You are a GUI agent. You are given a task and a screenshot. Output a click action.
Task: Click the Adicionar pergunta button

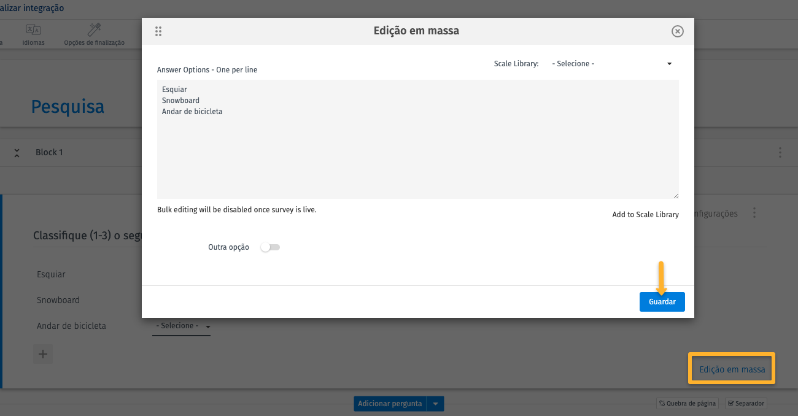[x=390, y=404]
